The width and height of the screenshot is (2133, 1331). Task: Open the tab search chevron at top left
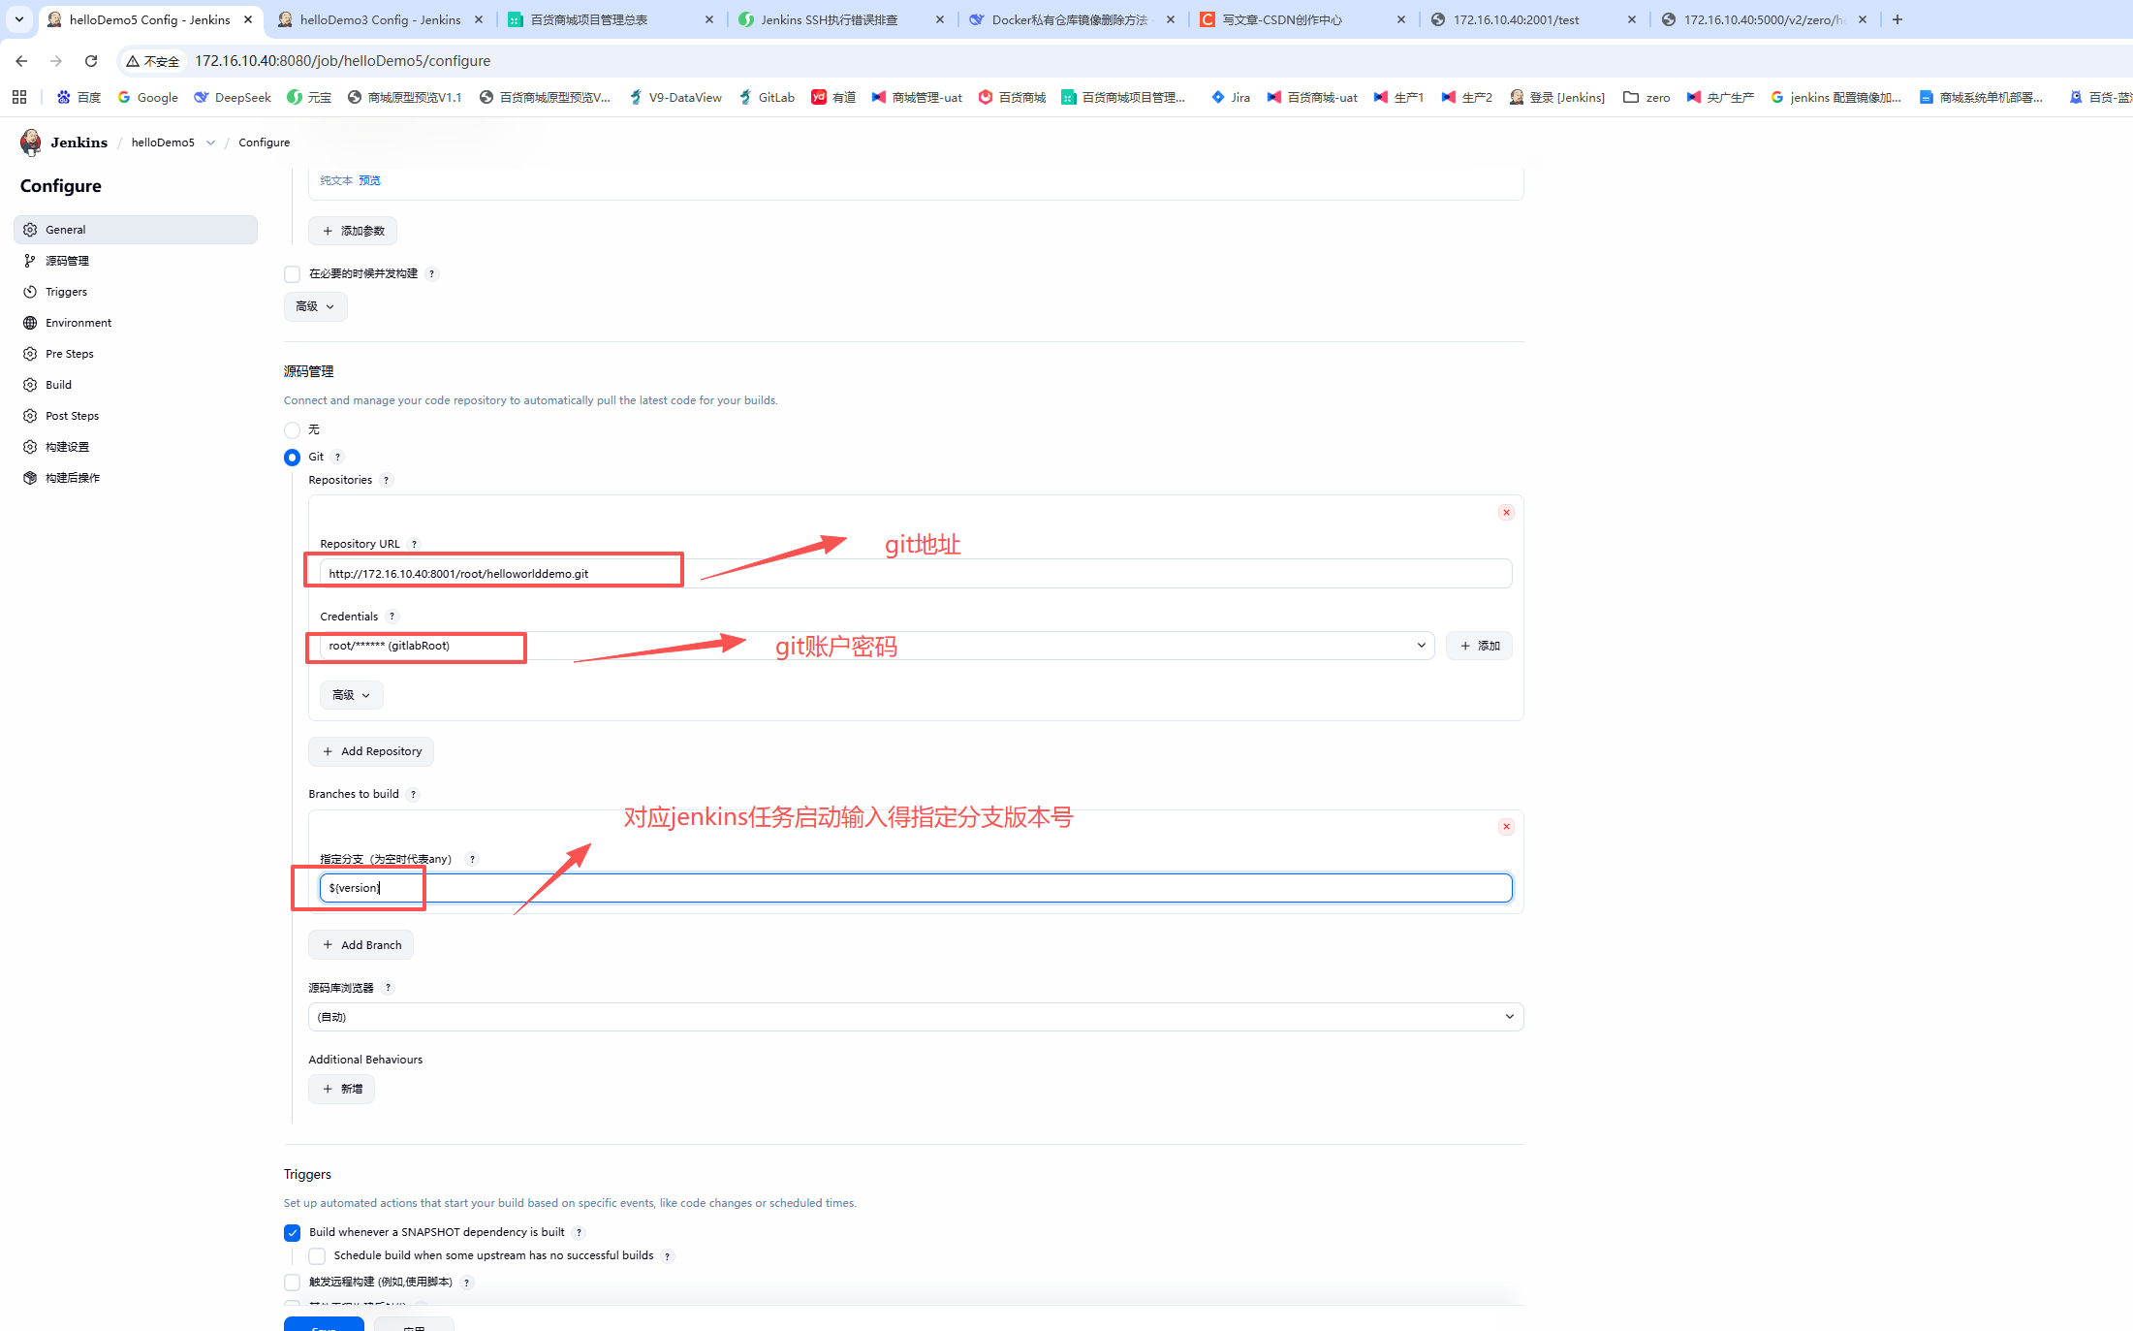pos(18,19)
